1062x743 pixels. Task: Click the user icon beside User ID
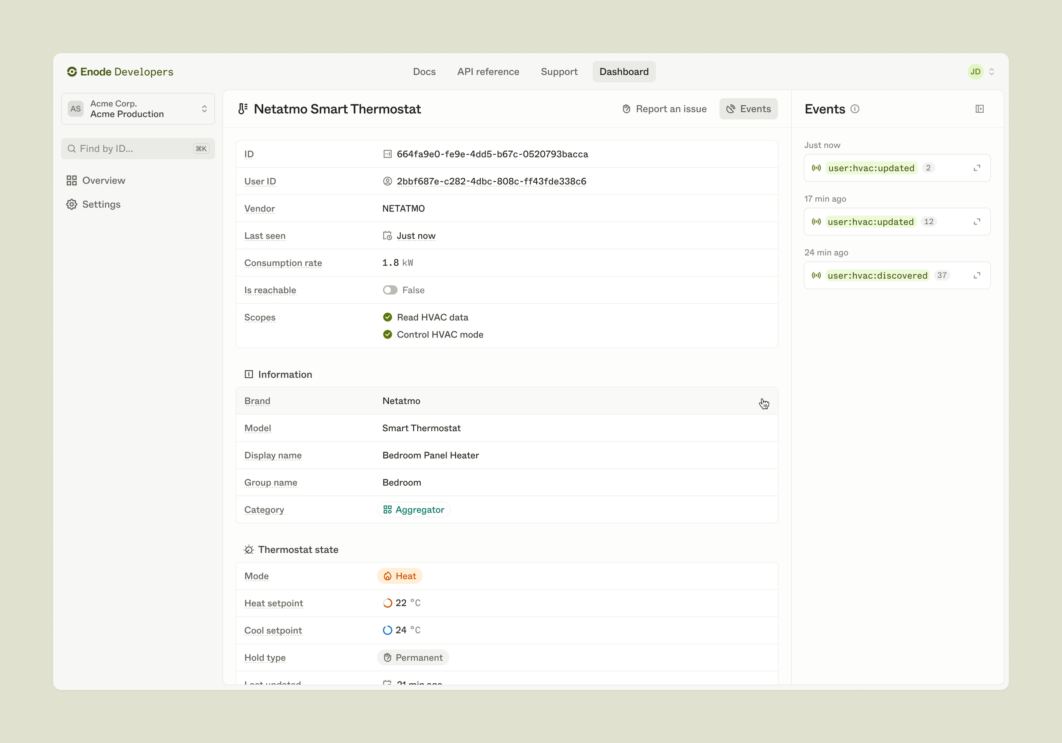[387, 181]
